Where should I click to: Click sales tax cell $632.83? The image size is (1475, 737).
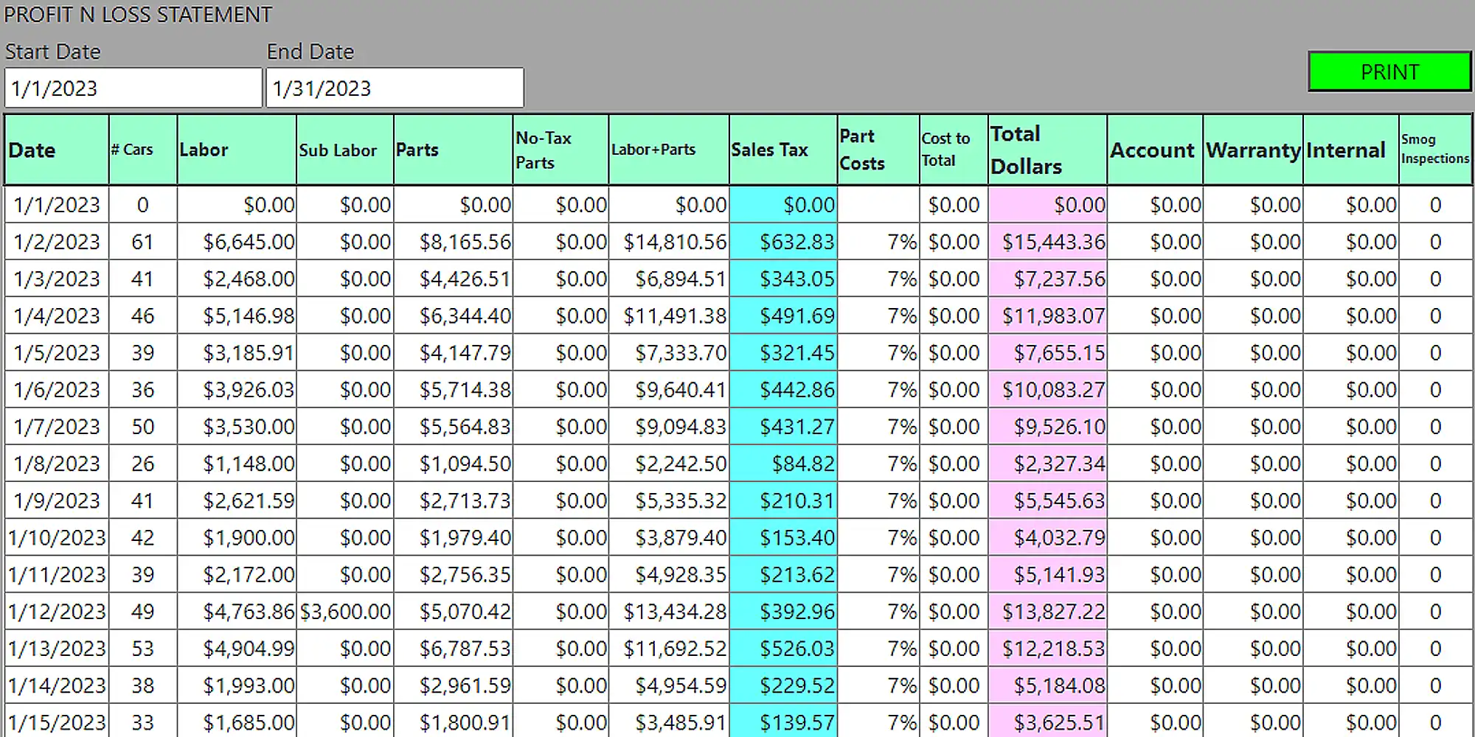[783, 241]
